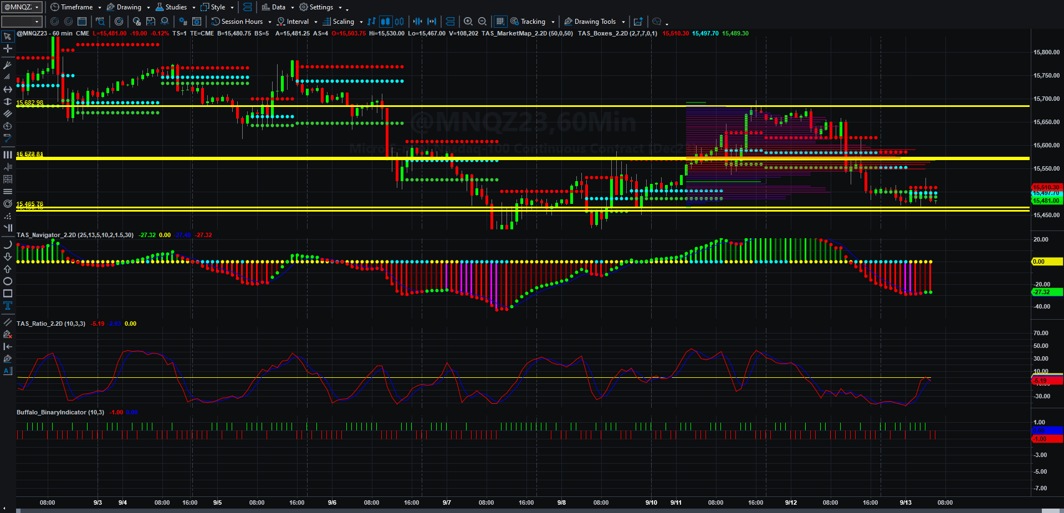Image resolution: width=1064 pixels, height=513 pixels.
Task: Toggle the hollow candlestick chart type
Action: tap(399, 22)
